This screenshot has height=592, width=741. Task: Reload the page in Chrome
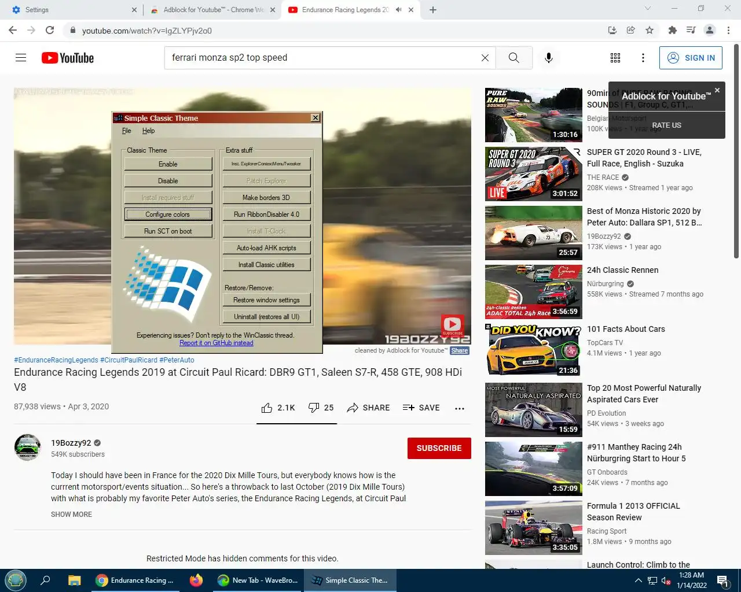point(50,30)
